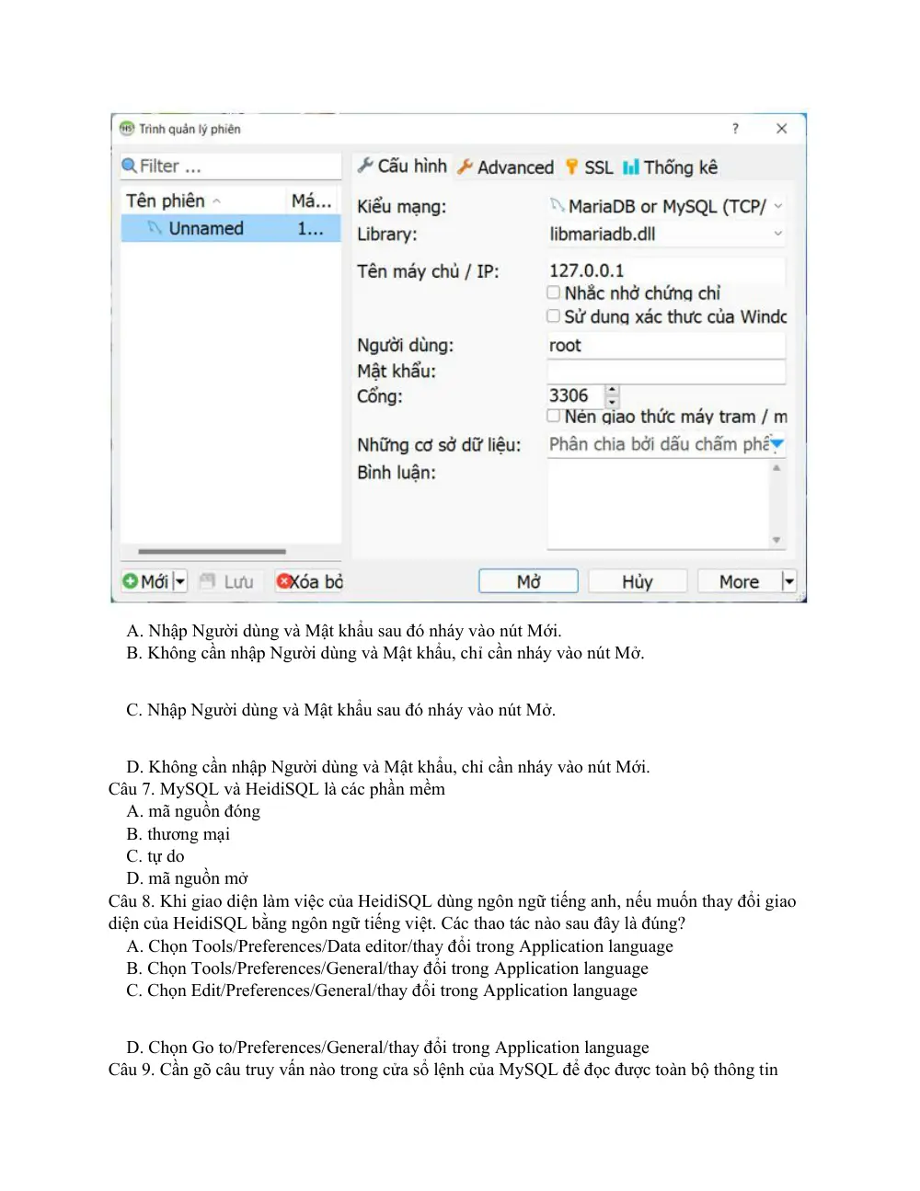This screenshot has width=920, height=1191.
Task: Click the Hủy button
Action: click(638, 581)
